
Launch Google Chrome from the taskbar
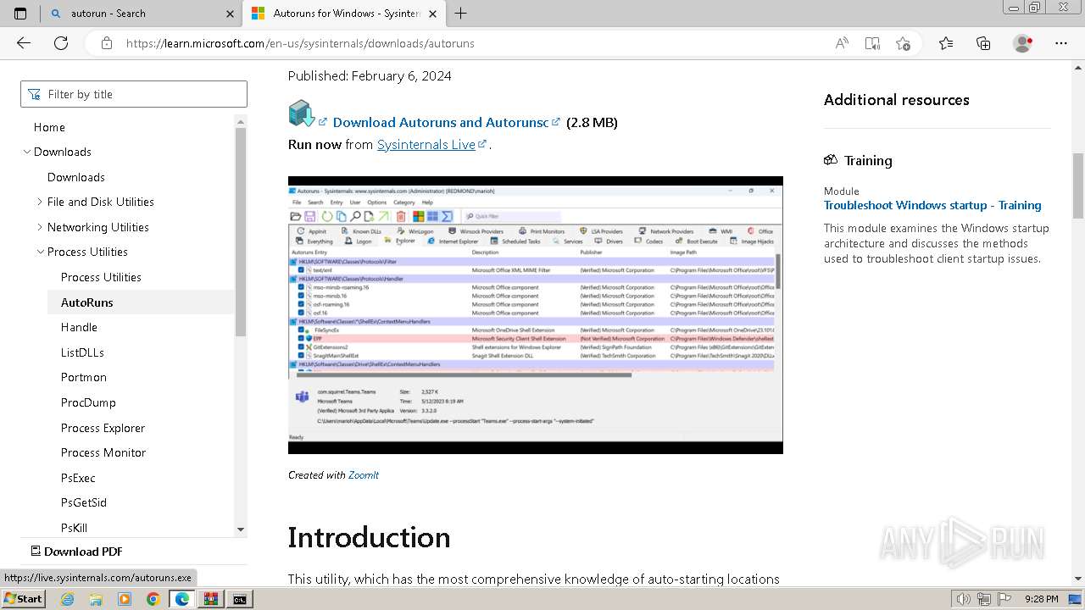coord(153,599)
